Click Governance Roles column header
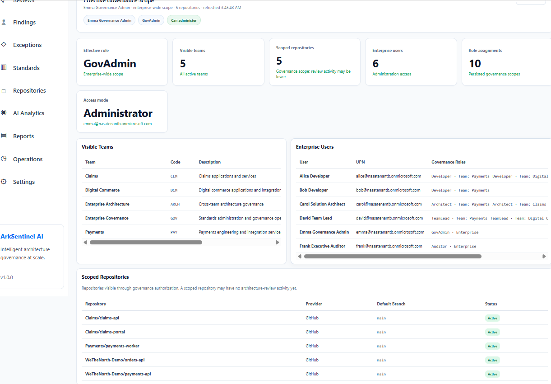Image resolution: width=551 pixels, height=384 pixels. point(449,162)
